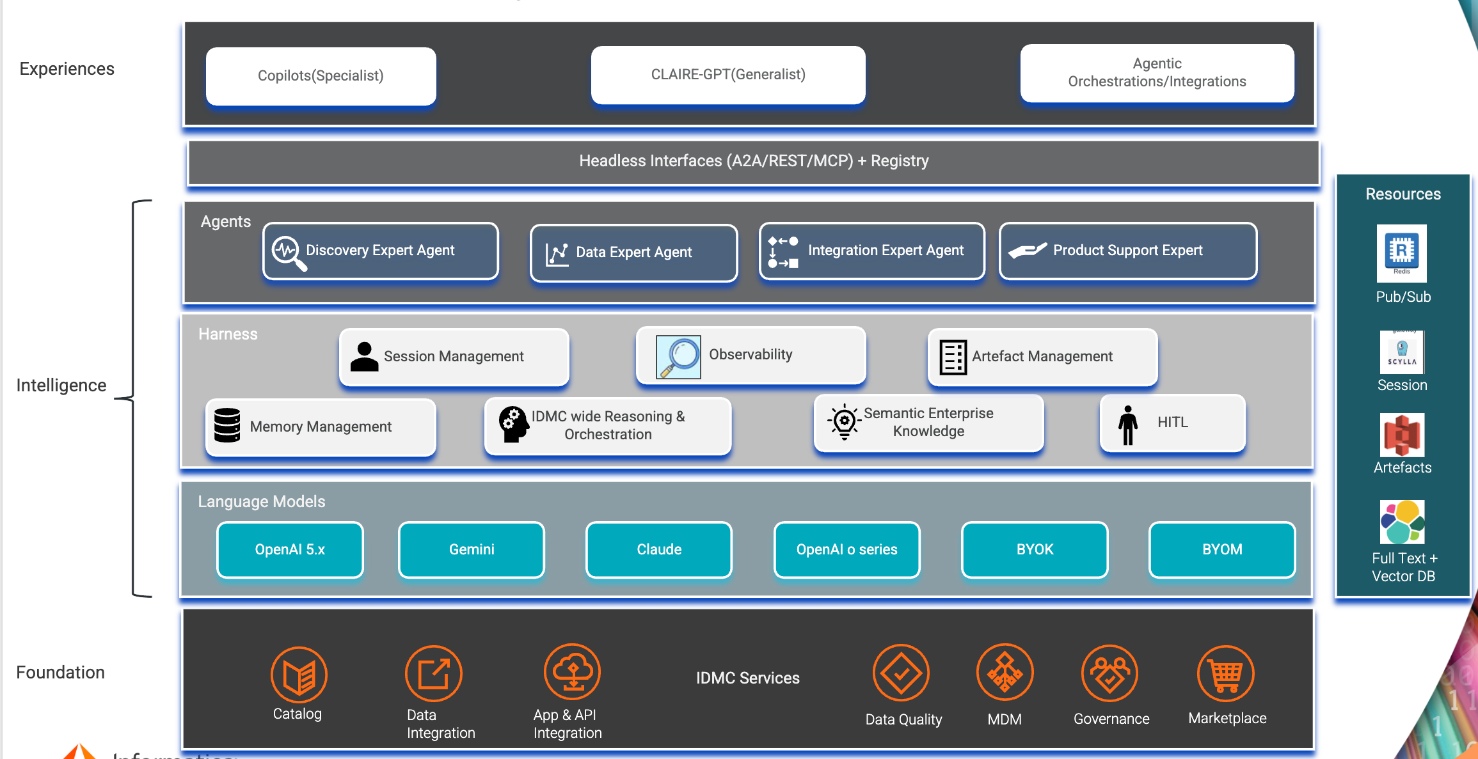Click the Data Quality diamond-check icon

(x=901, y=673)
